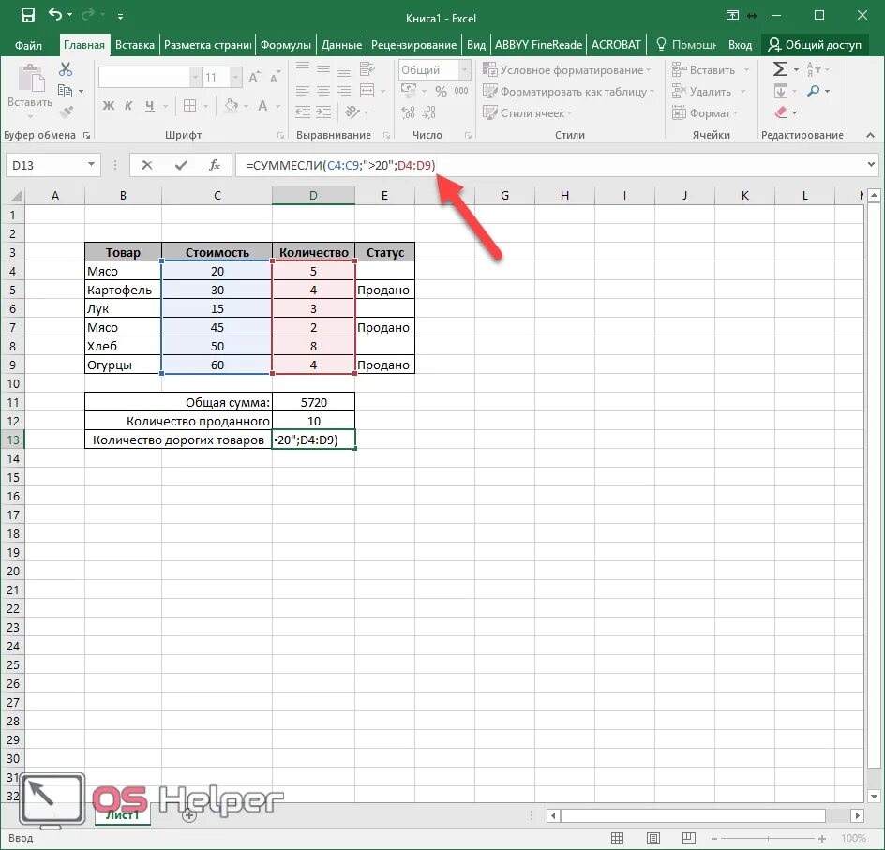Toggle Italic (К) formatting
The height and width of the screenshot is (850, 885).
128,106
